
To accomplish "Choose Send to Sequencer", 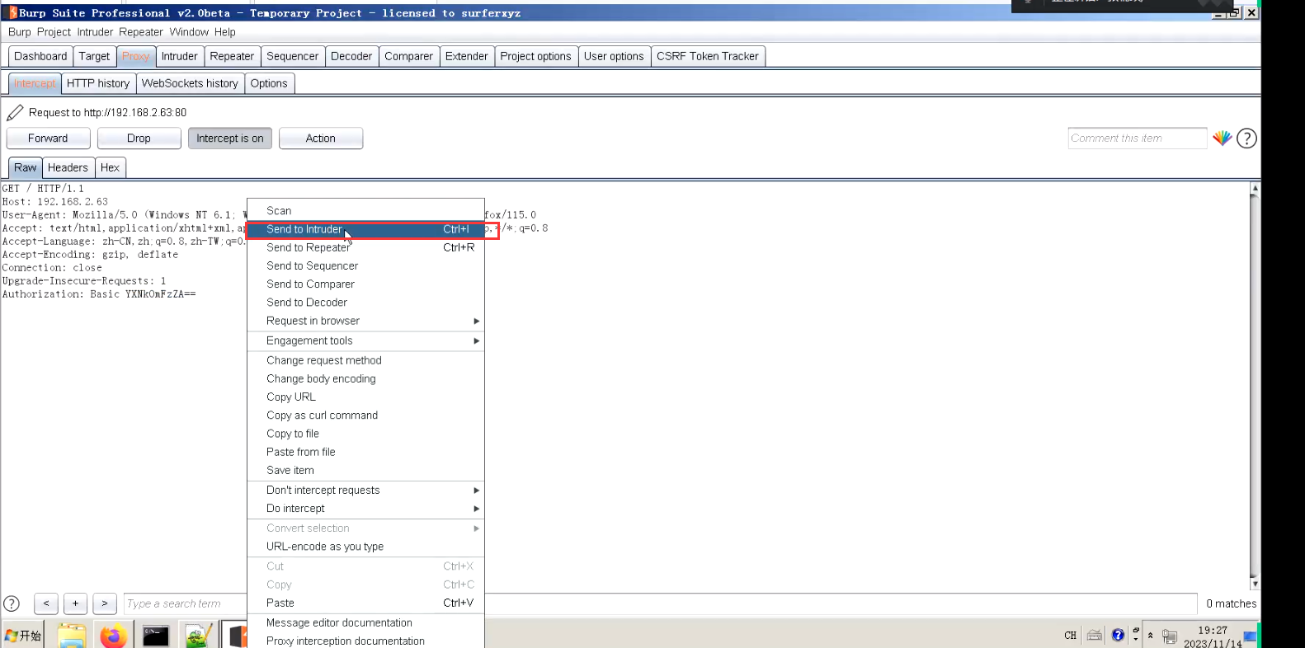I will tap(365, 265).
